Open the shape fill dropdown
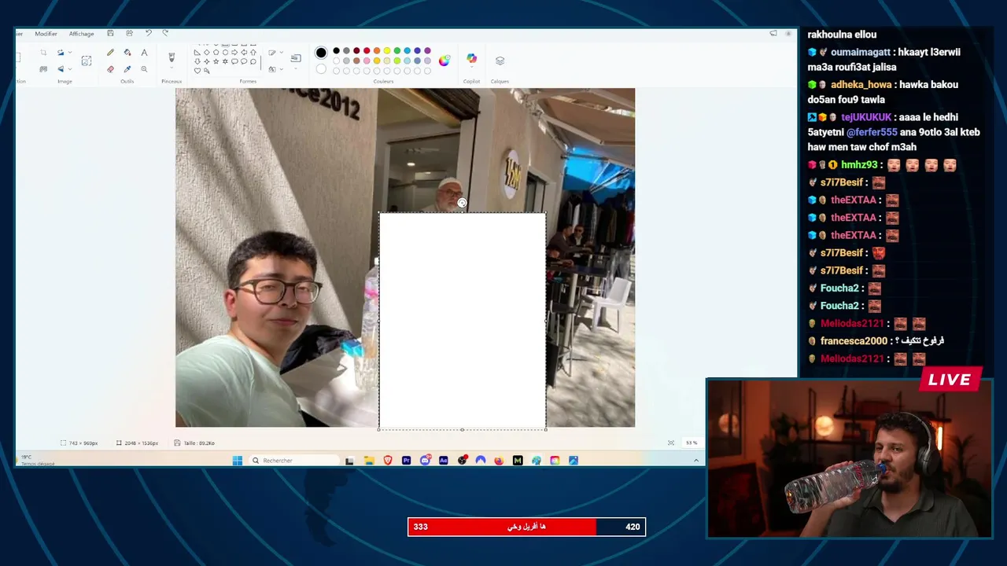 281,68
